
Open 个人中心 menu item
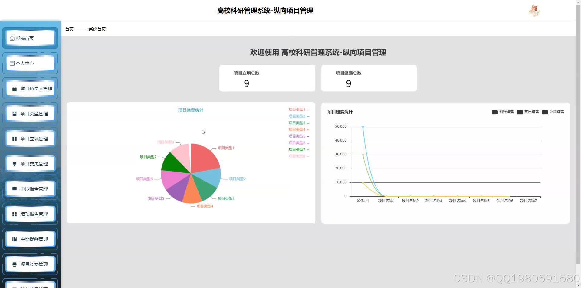tap(30, 64)
